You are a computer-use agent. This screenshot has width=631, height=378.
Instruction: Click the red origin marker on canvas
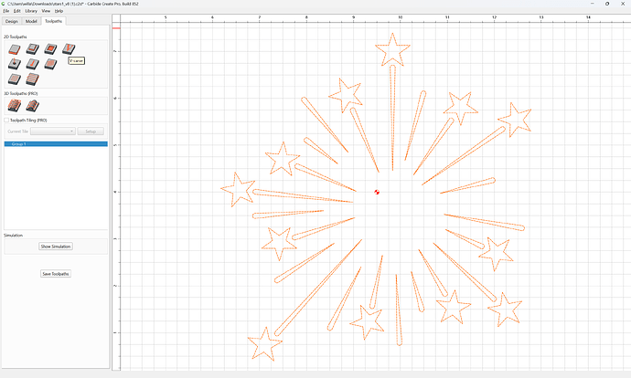point(377,192)
